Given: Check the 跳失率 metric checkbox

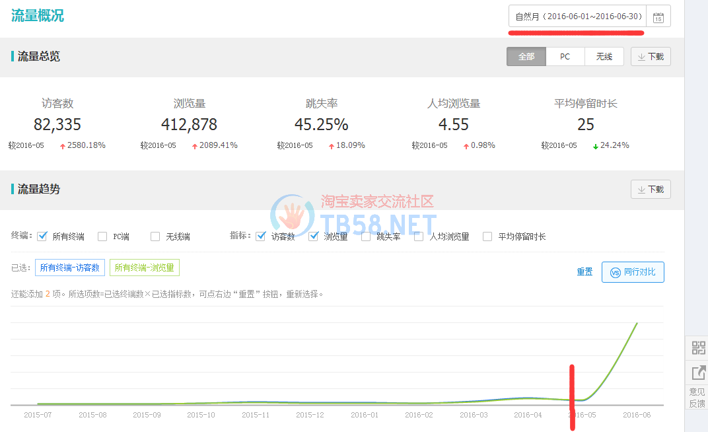Looking at the screenshot, I should 366,236.
